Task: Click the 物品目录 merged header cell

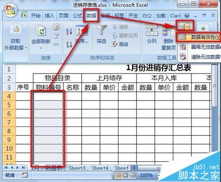Action: click(57, 78)
